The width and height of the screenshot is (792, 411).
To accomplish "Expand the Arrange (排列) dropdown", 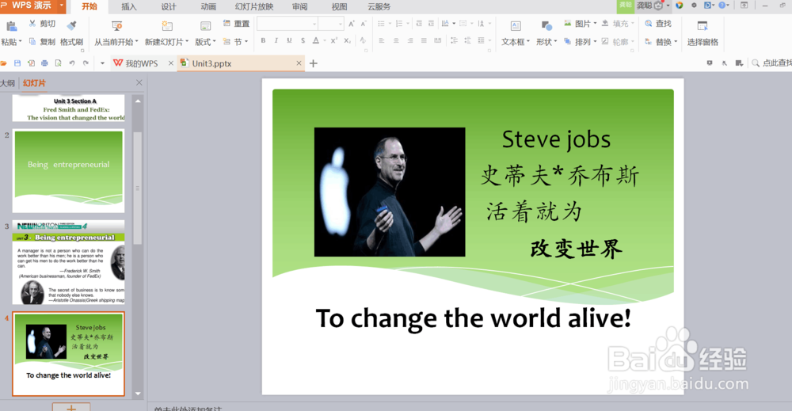I will (x=595, y=42).
